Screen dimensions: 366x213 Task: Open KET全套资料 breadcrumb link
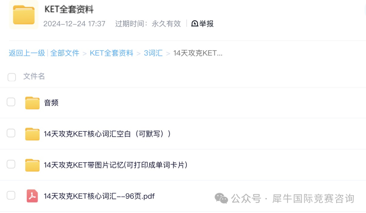tap(111, 53)
